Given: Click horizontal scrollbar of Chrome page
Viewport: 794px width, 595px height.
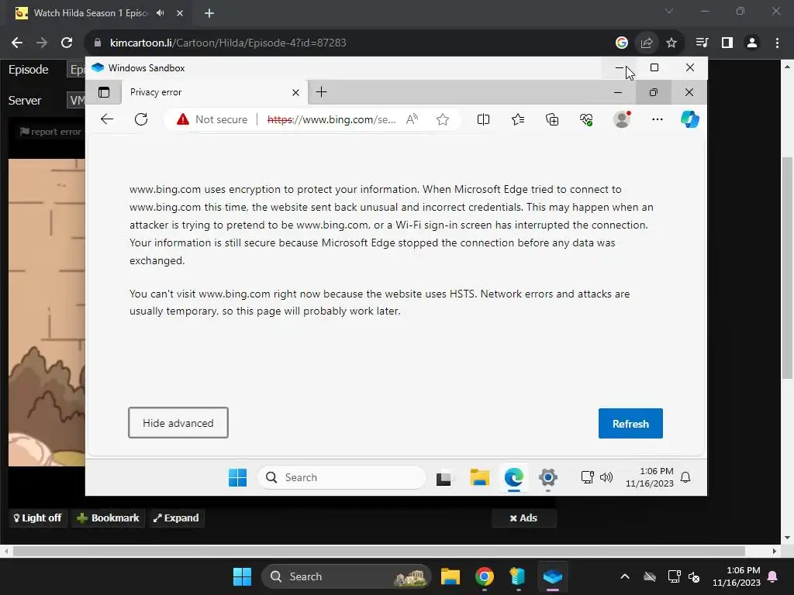Looking at the screenshot, I should [378, 551].
